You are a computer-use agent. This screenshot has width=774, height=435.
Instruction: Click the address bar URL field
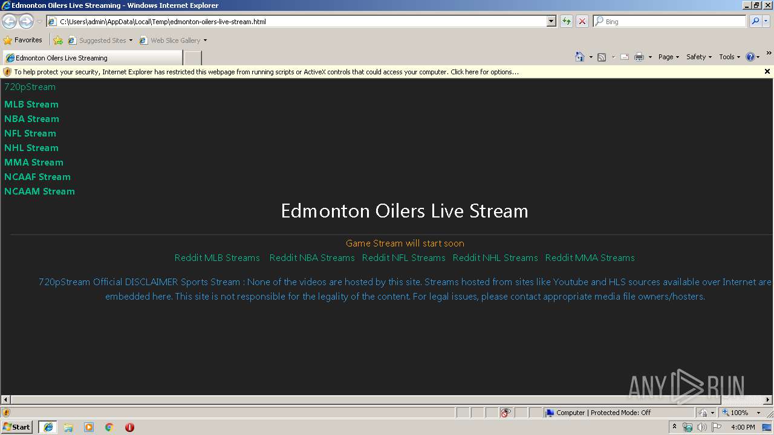click(x=296, y=22)
